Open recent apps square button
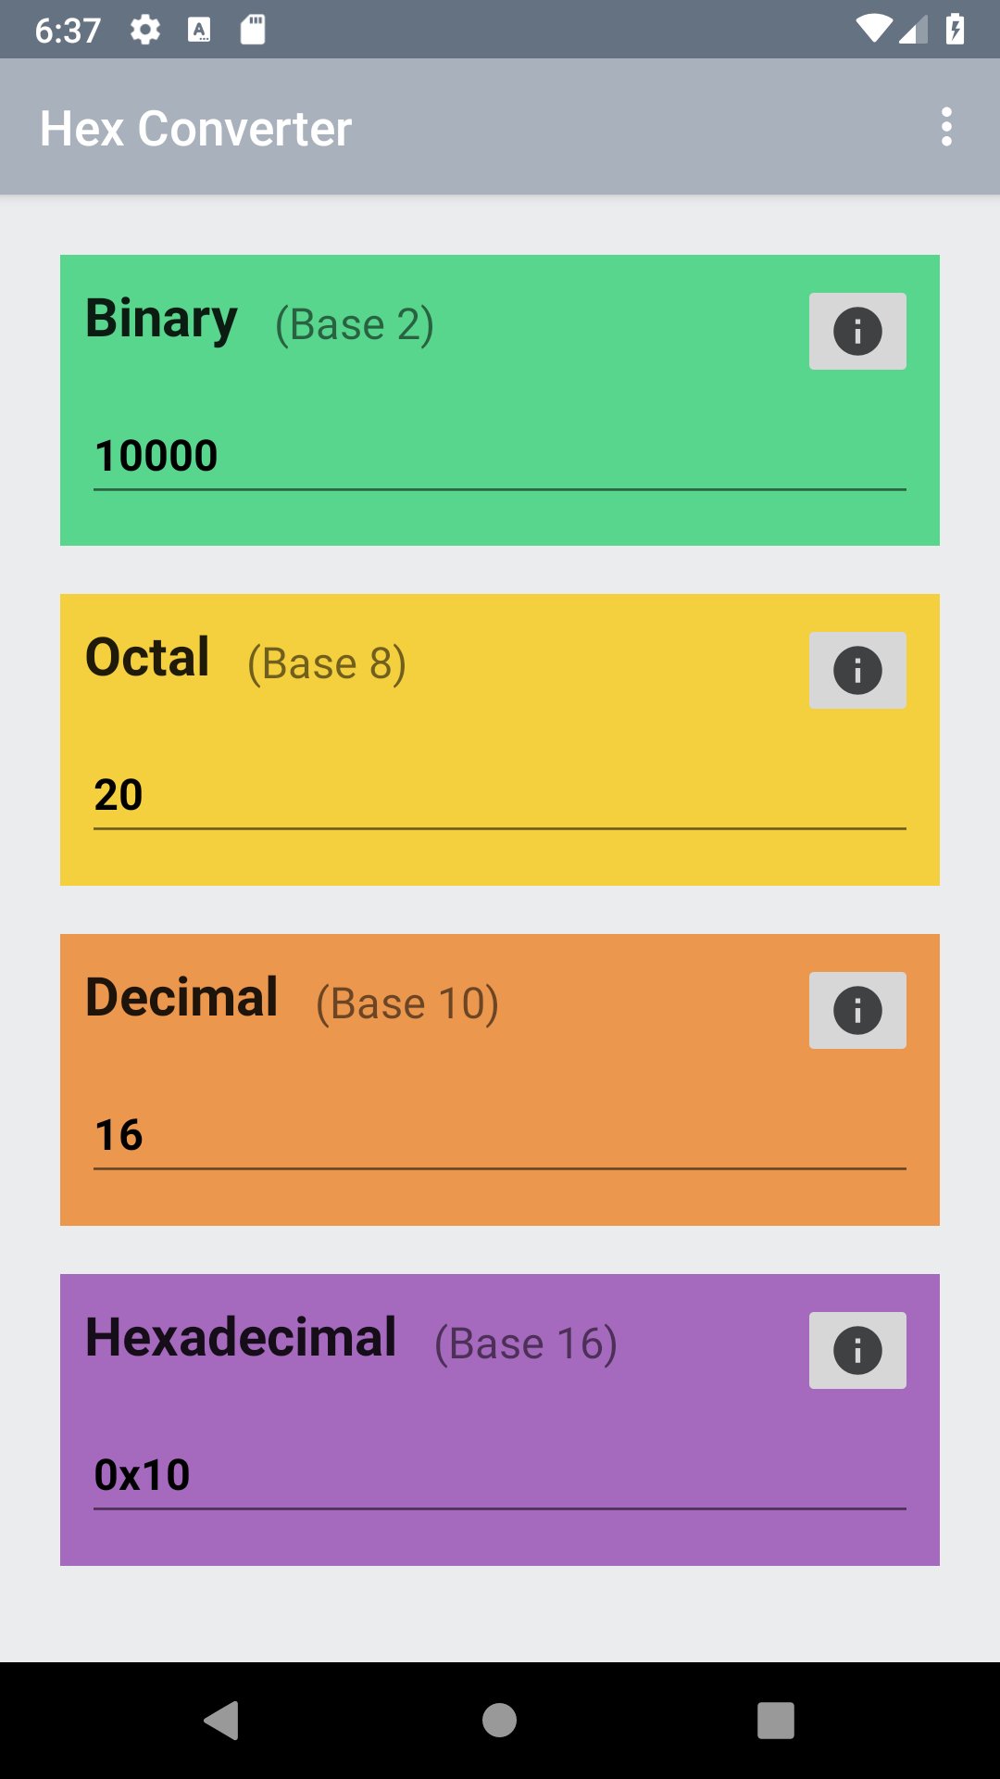 [776, 1721]
